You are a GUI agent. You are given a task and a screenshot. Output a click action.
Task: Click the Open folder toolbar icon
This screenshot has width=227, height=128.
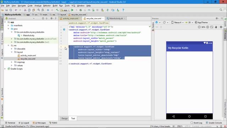2,10
